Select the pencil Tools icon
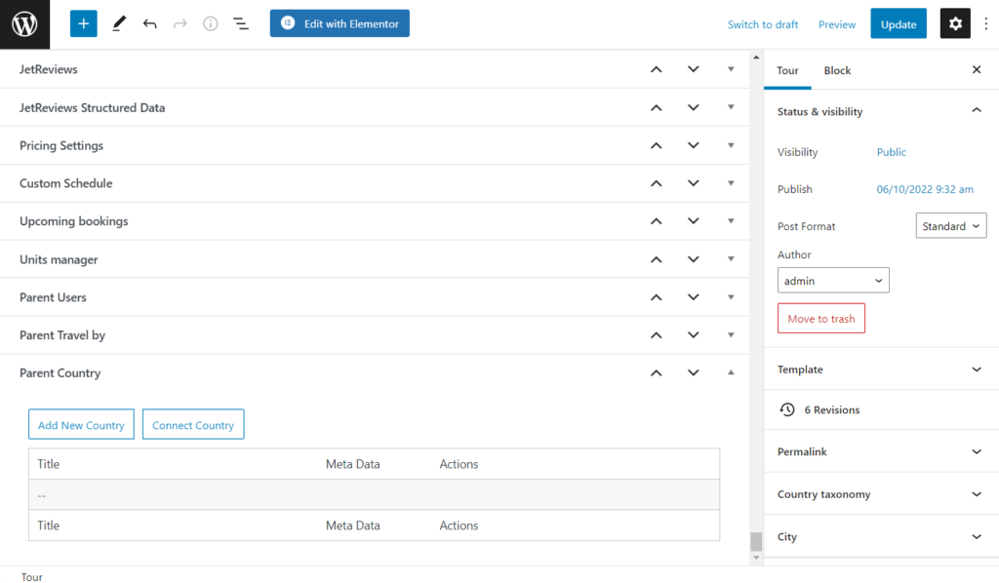Image resolution: width=999 pixels, height=583 pixels. (118, 24)
